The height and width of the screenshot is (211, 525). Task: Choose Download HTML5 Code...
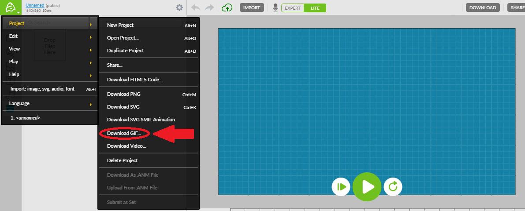point(148,80)
